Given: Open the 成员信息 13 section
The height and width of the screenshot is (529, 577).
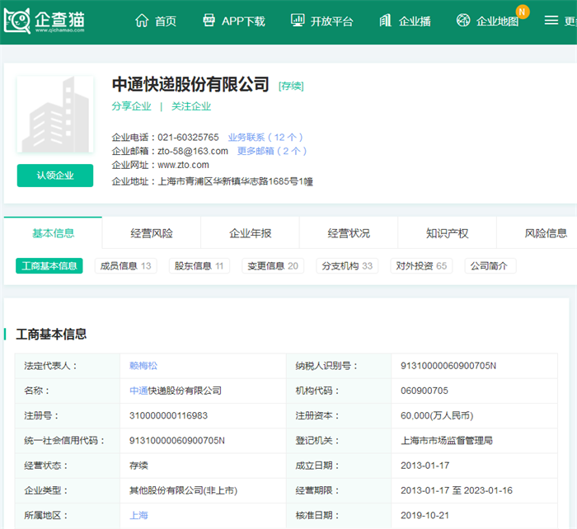Looking at the screenshot, I should [x=126, y=265].
